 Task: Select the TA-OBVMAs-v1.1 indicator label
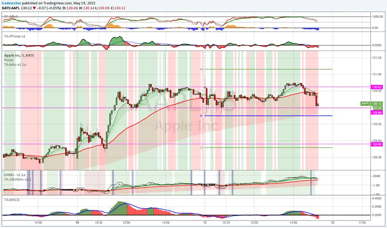tap(17, 179)
